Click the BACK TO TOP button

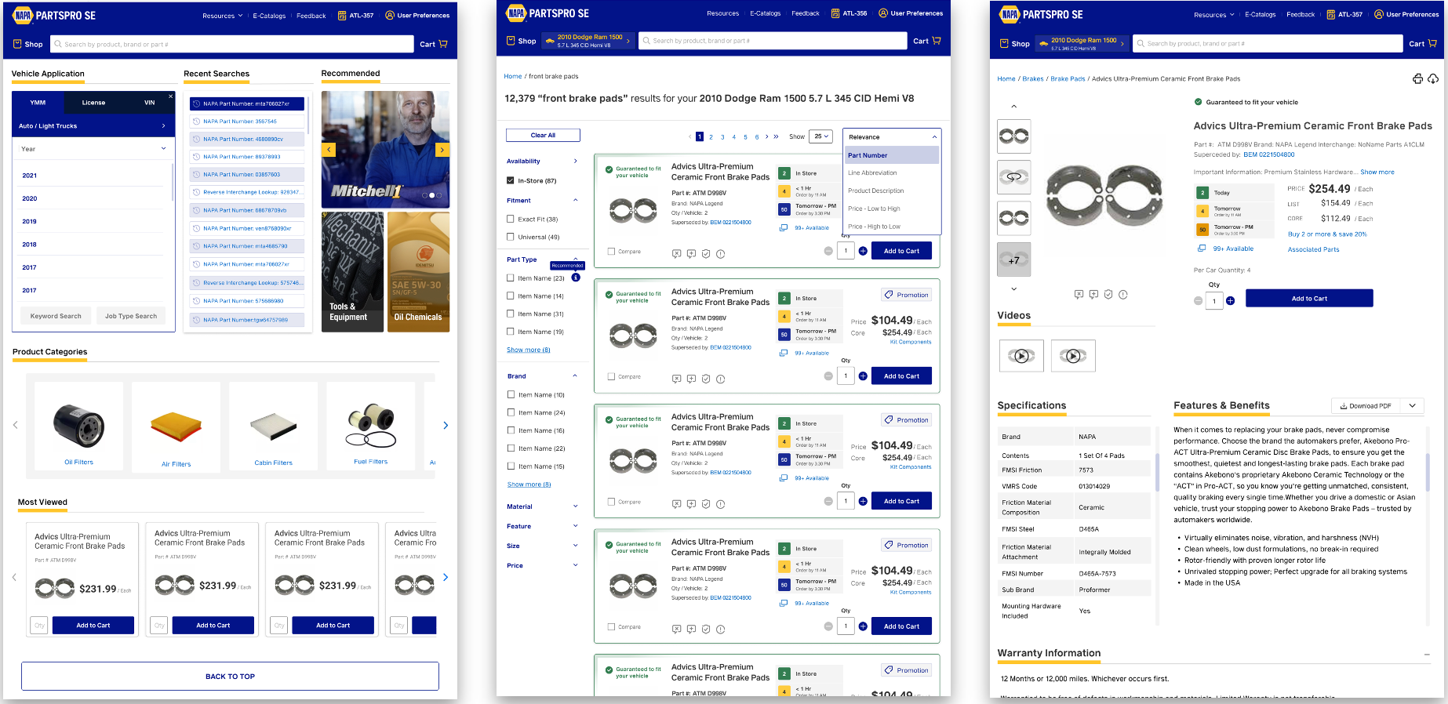(x=230, y=677)
